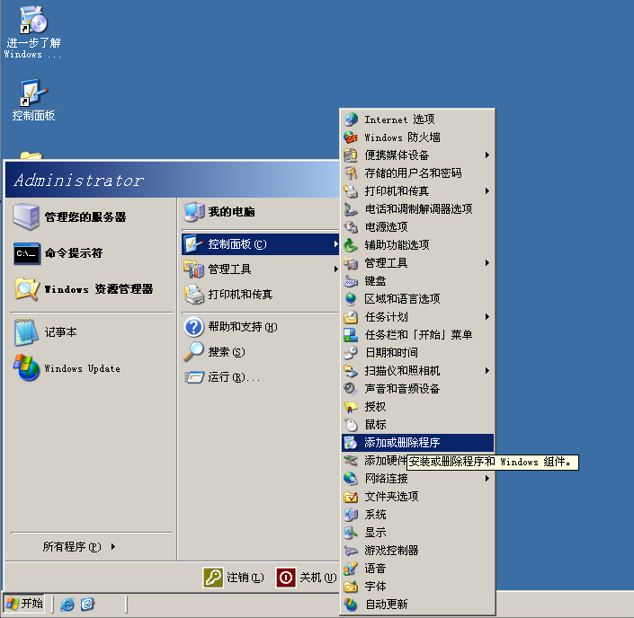This screenshot has width=634, height=618.
Task: Click the 注销(L) button
Action: tap(234, 578)
